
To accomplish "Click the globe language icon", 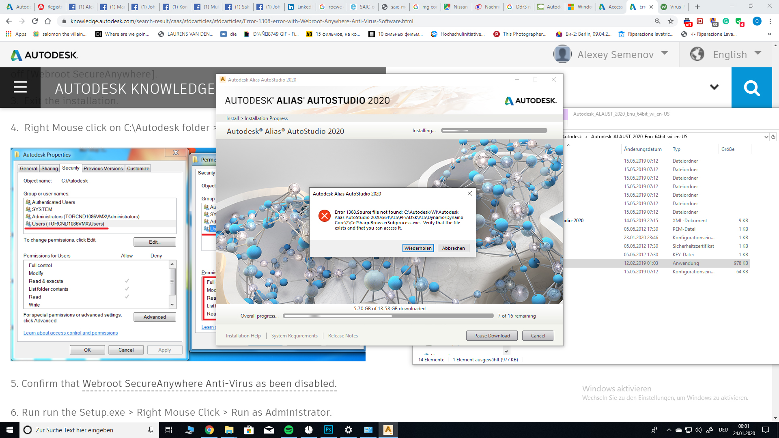I will pos(697,54).
